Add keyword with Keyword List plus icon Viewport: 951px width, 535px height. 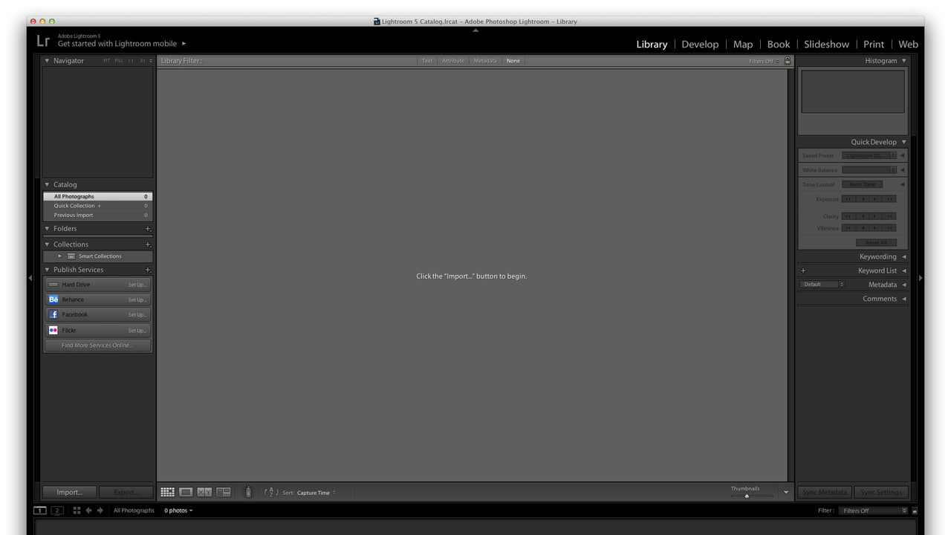pyautogui.click(x=803, y=270)
